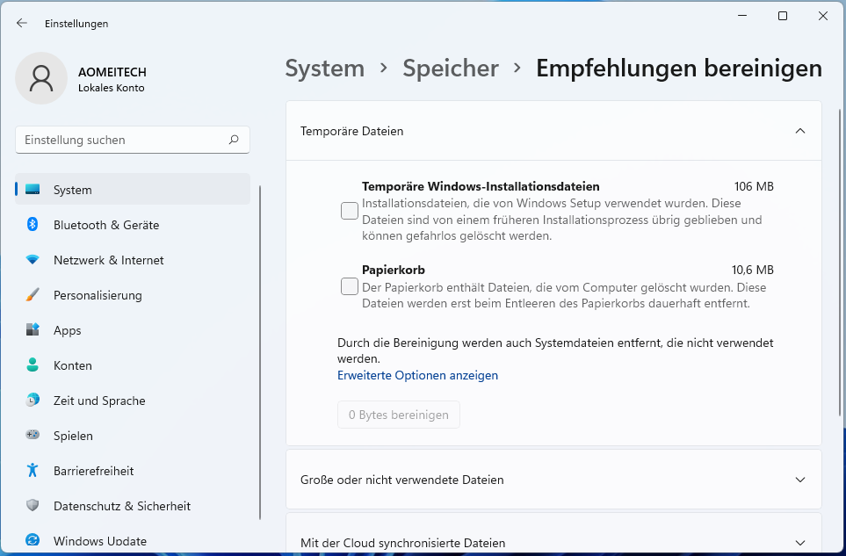Open Bluetooth & Geräte via its icon
The width and height of the screenshot is (846, 556).
tap(33, 225)
